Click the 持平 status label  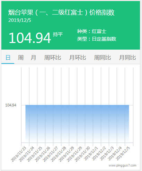[58, 34]
